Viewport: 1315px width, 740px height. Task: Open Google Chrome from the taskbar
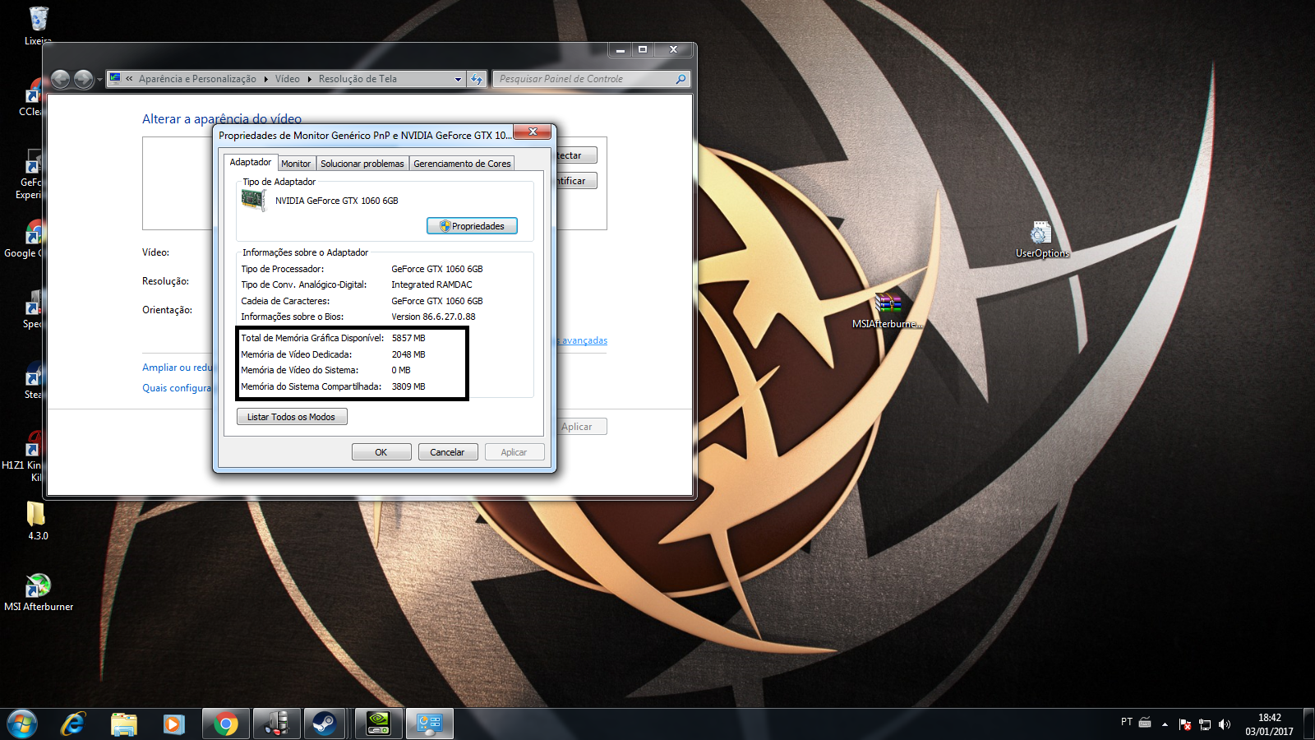point(225,724)
